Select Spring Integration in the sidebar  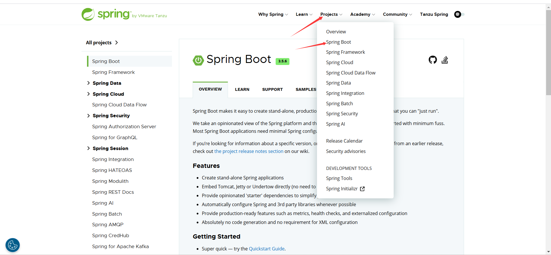click(113, 159)
